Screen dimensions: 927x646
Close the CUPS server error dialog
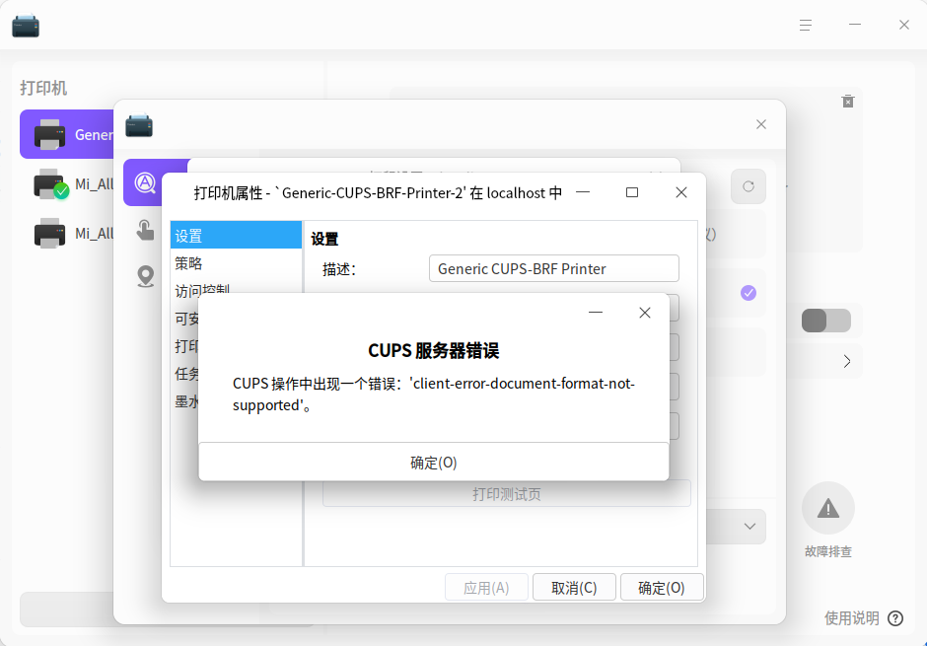(644, 313)
